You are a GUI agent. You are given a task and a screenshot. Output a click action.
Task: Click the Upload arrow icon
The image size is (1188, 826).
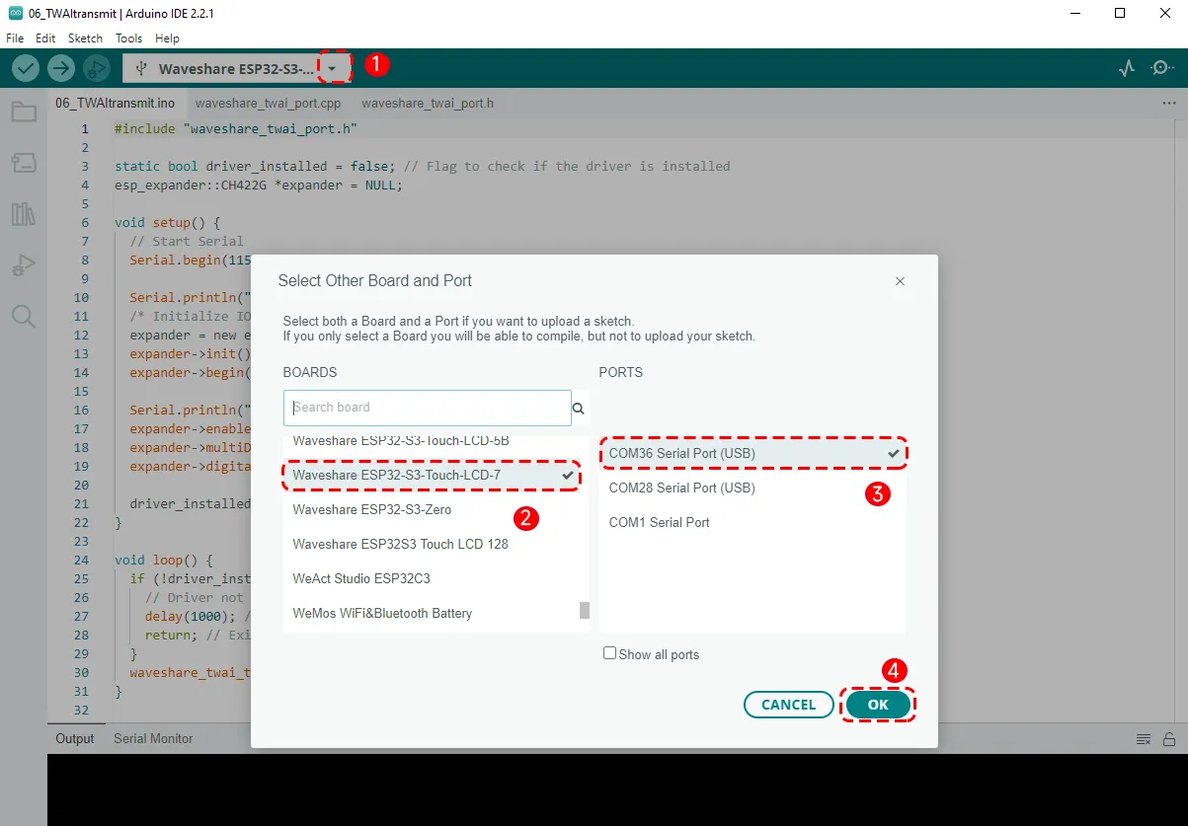(61, 68)
